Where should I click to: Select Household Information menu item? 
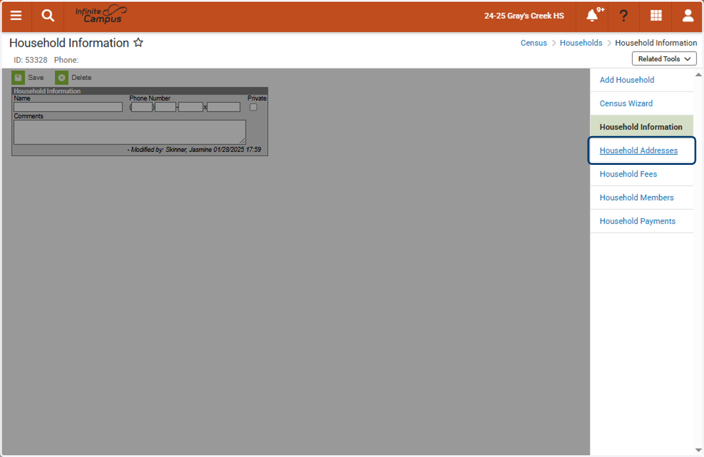[x=642, y=127]
